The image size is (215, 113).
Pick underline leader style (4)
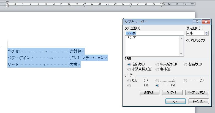[x=129, y=86]
